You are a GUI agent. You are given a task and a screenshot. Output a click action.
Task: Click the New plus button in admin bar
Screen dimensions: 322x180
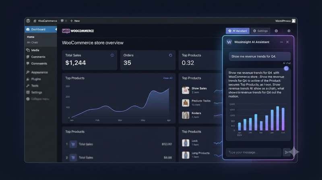75,21
